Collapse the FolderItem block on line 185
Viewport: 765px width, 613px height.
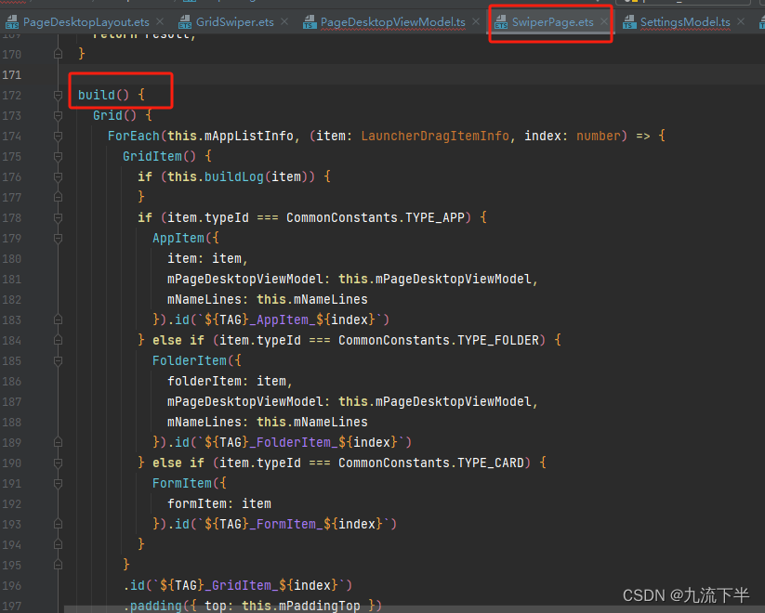[58, 361]
